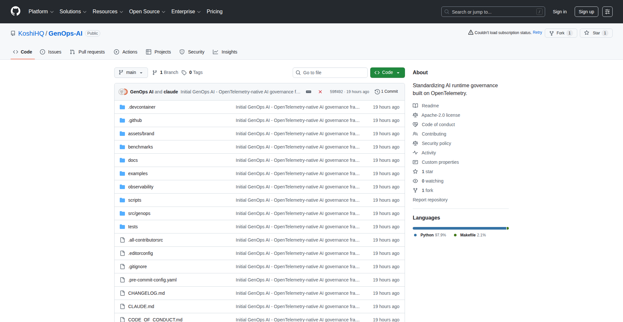Click the search magnifier in the top bar
Viewport: 623px width, 322px height.
tap(447, 12)
